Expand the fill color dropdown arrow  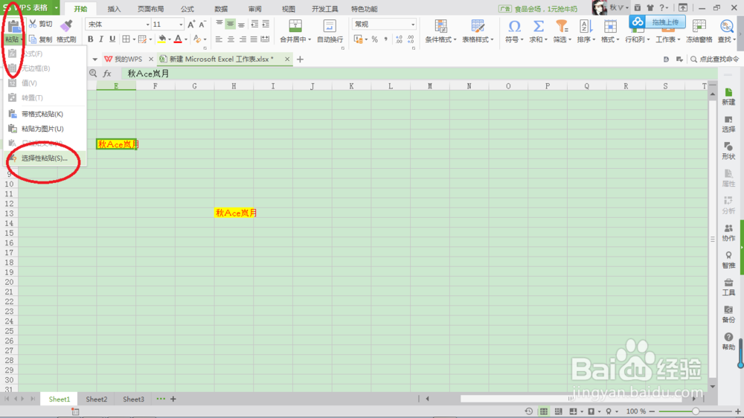[x=170, y=39]
